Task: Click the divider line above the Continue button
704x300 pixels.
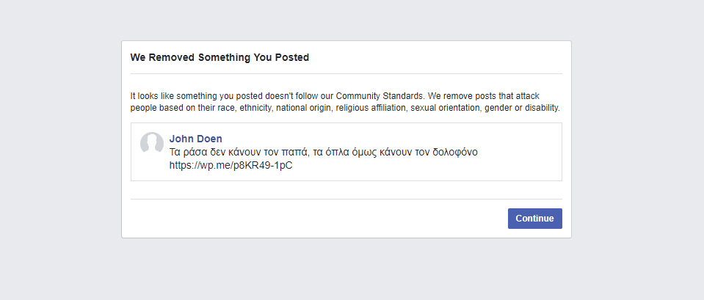Action: pyautogui.click(x=346, y=199)
